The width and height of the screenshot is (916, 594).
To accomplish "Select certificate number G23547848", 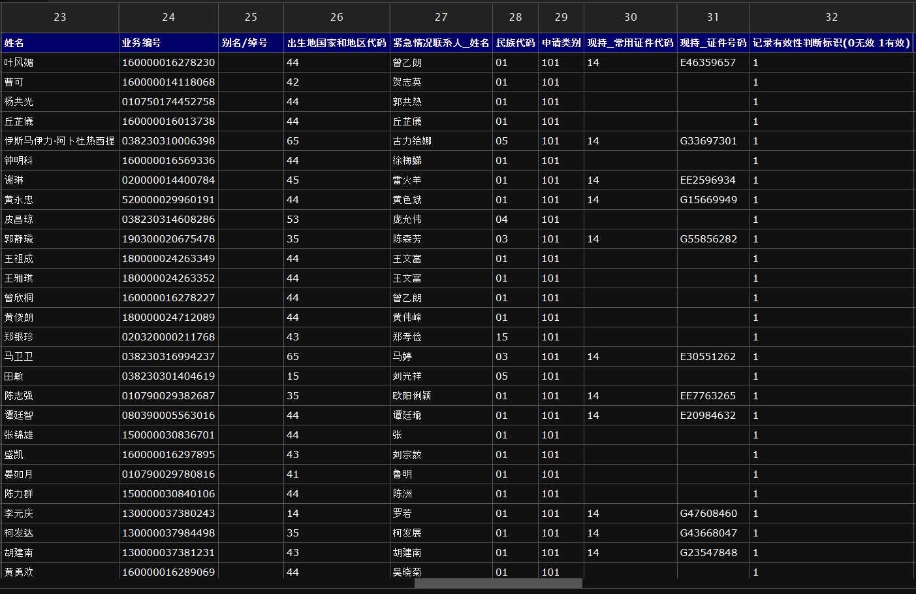I will pos(713,553).
